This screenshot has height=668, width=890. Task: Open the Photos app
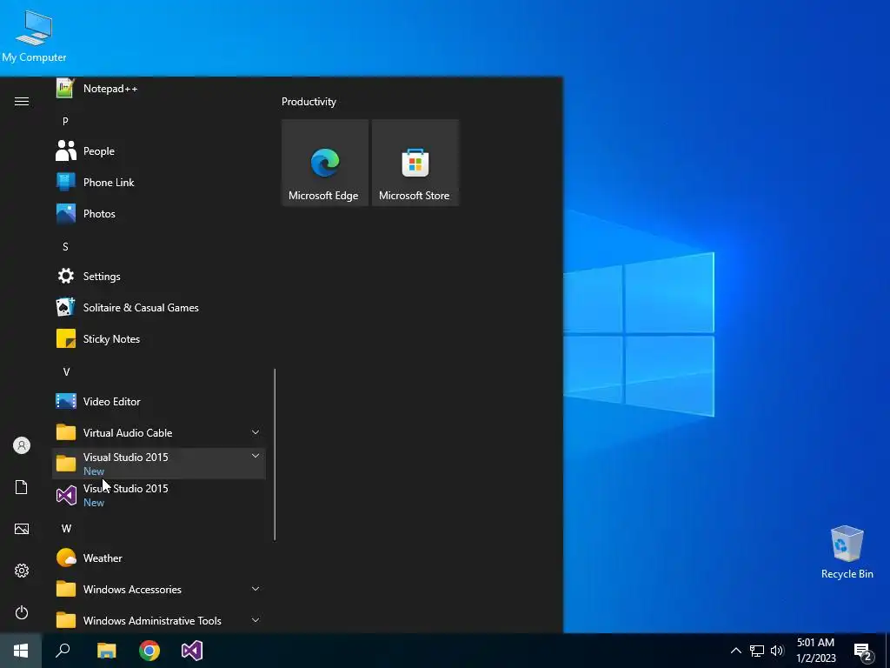tap(159, 214)
